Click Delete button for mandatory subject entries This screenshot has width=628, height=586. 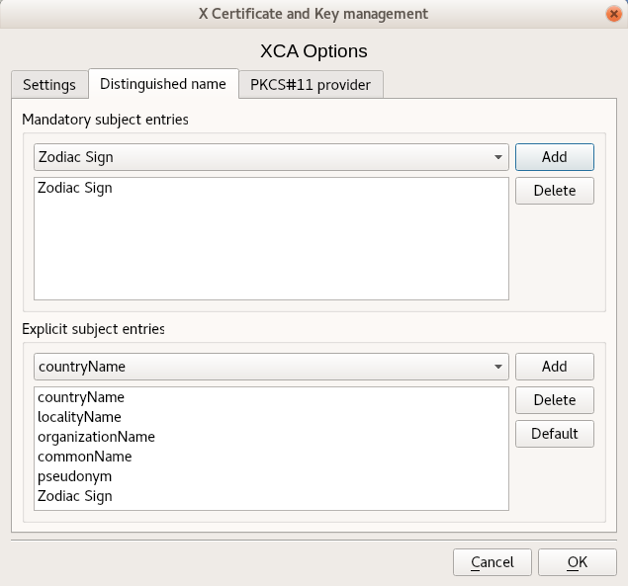click(x=554, y=191)
